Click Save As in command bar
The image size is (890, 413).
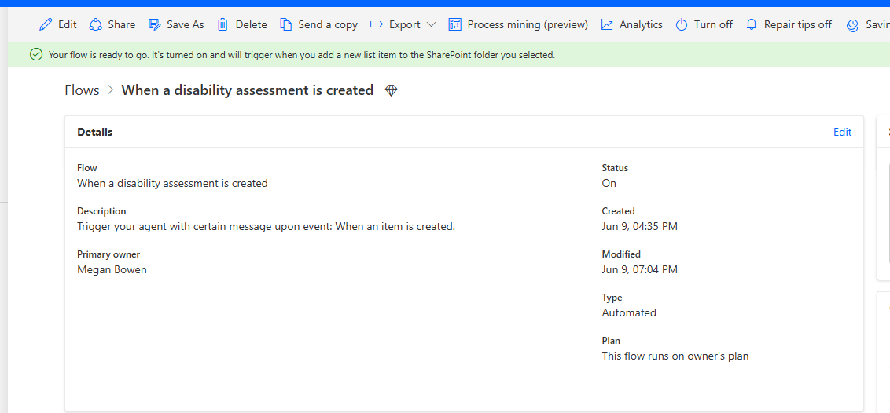coord(185,24)
